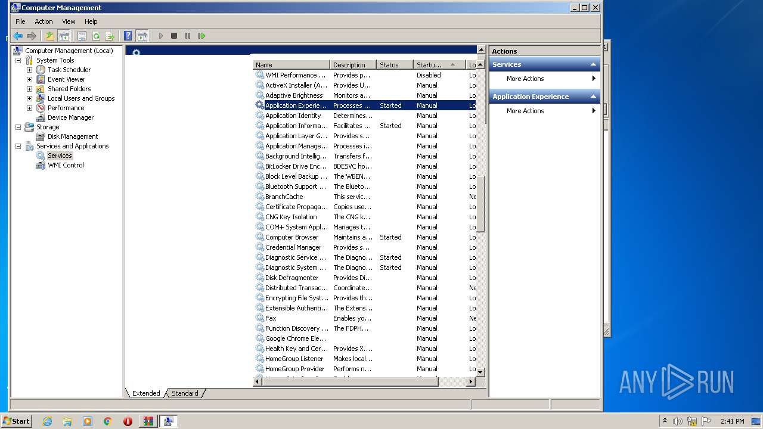Restart the selected service from toolbar
The height and width of the screenshot is (429, 763).
click(x=201, y=36)
